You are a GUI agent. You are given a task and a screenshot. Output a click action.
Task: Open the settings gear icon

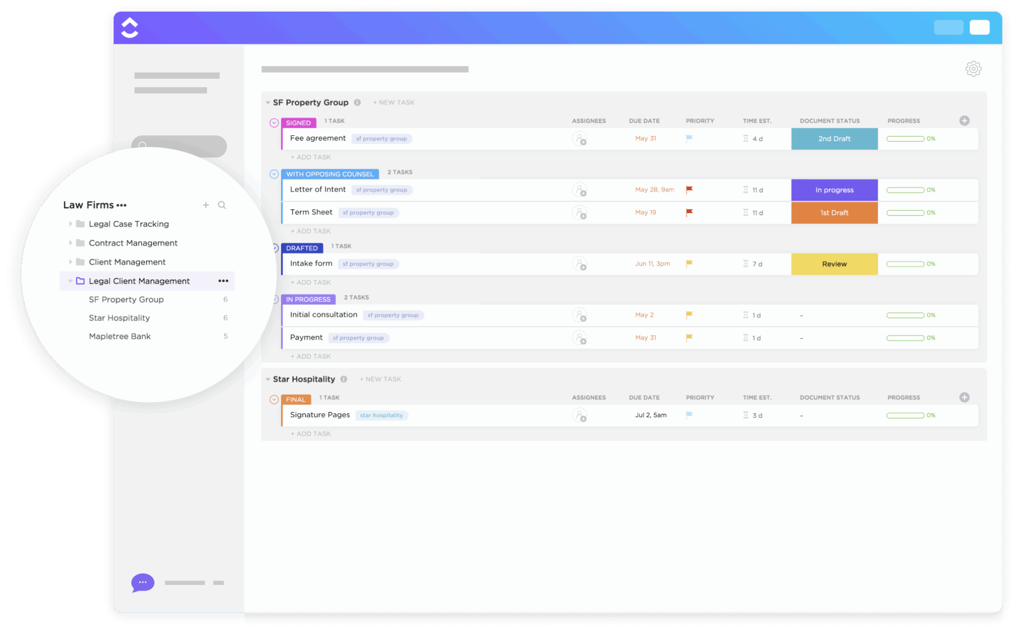pyautogui.click(x=973, y=69)
